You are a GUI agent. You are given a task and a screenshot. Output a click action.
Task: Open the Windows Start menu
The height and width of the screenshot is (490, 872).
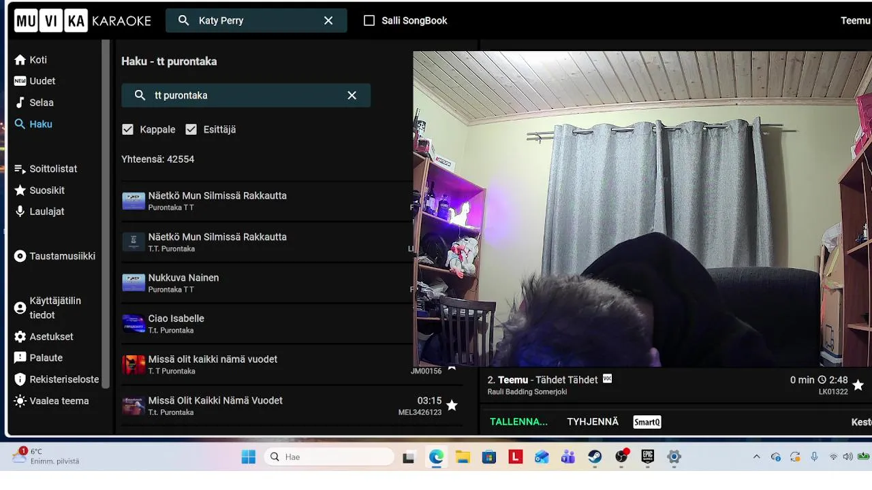coord(249,457)
